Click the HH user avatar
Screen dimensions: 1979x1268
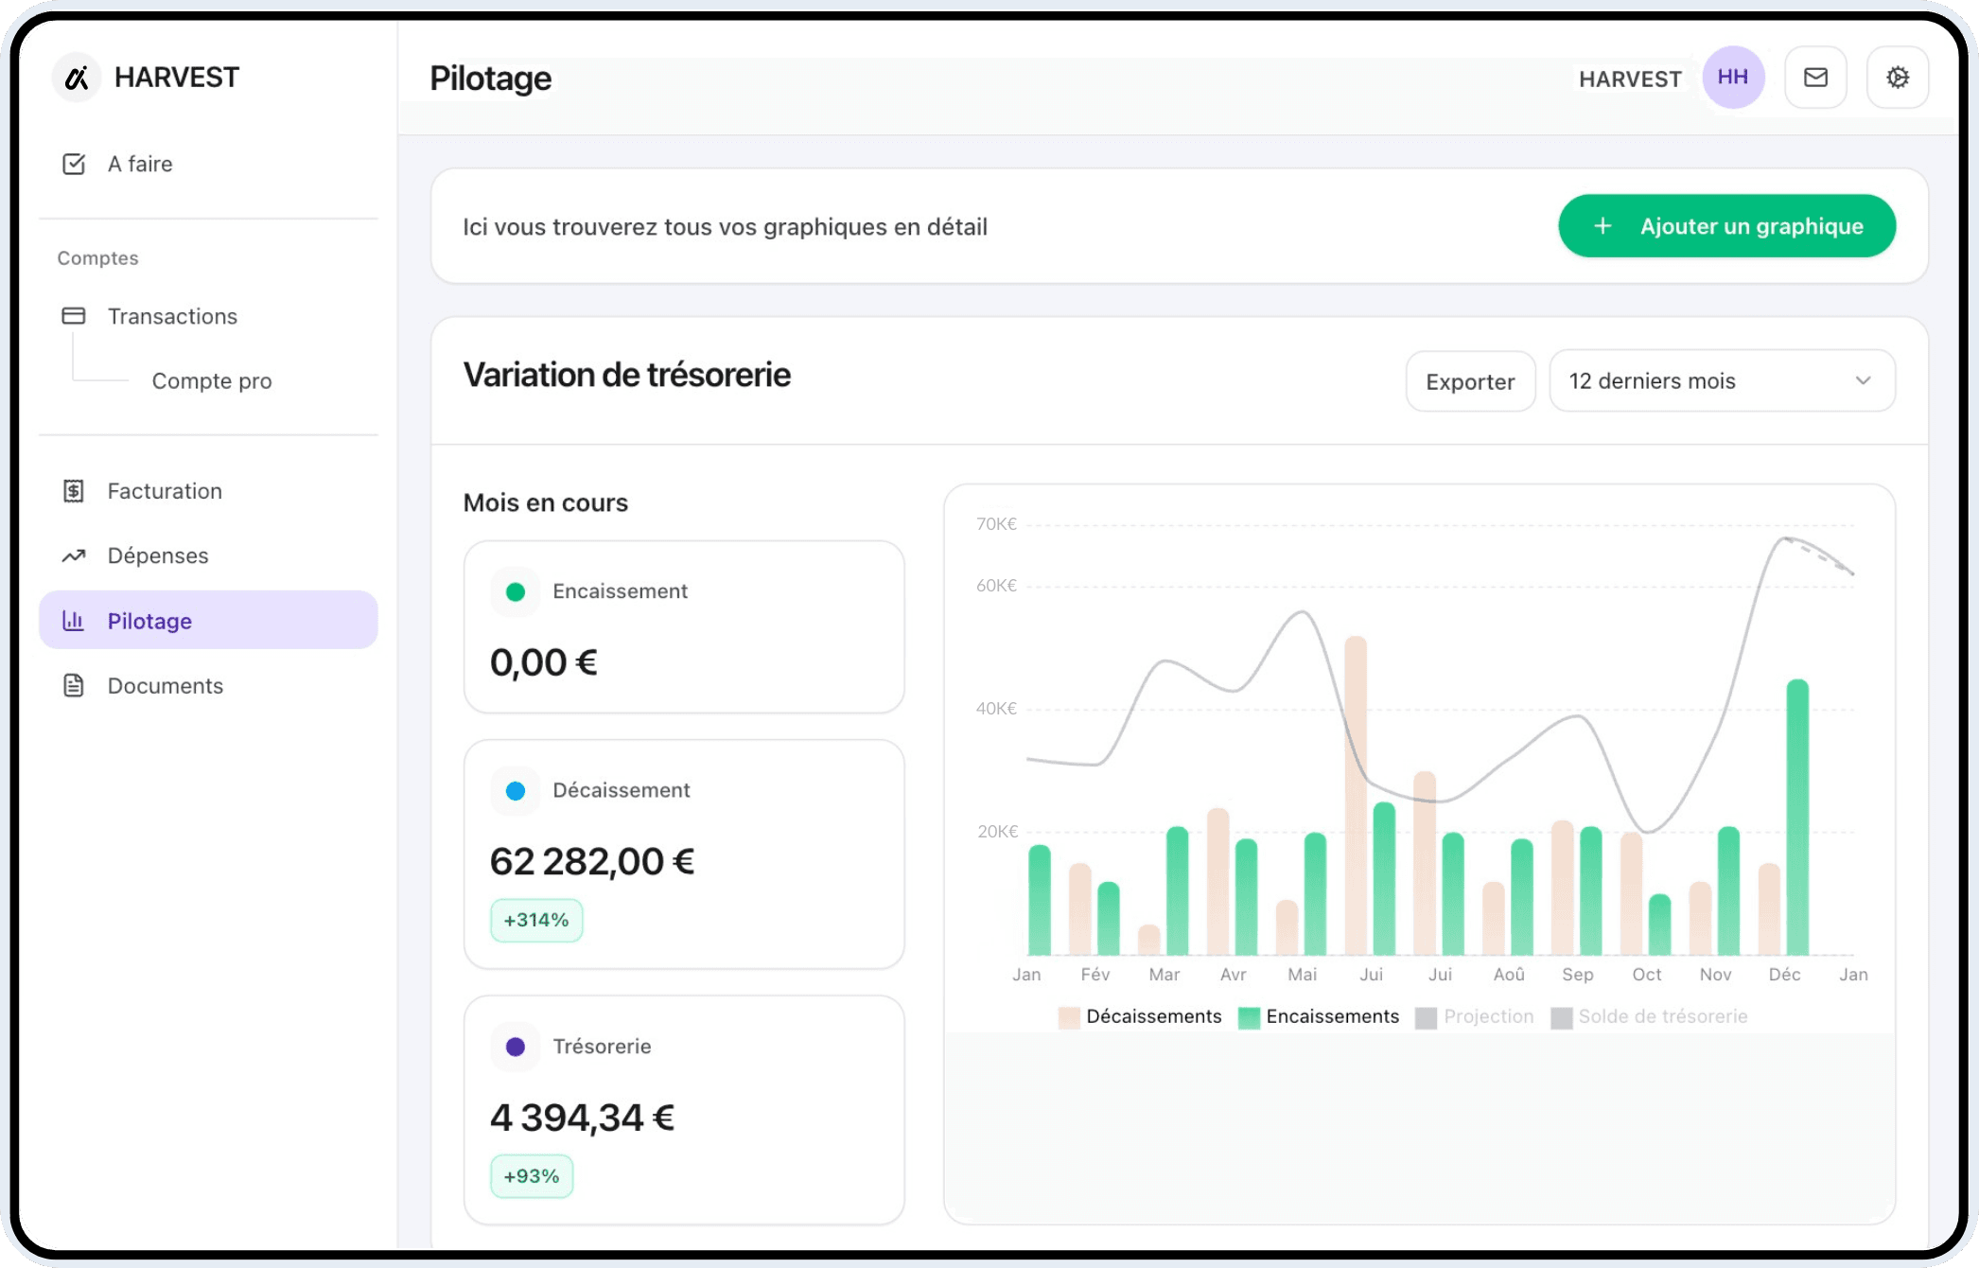tap(1732, 78)
